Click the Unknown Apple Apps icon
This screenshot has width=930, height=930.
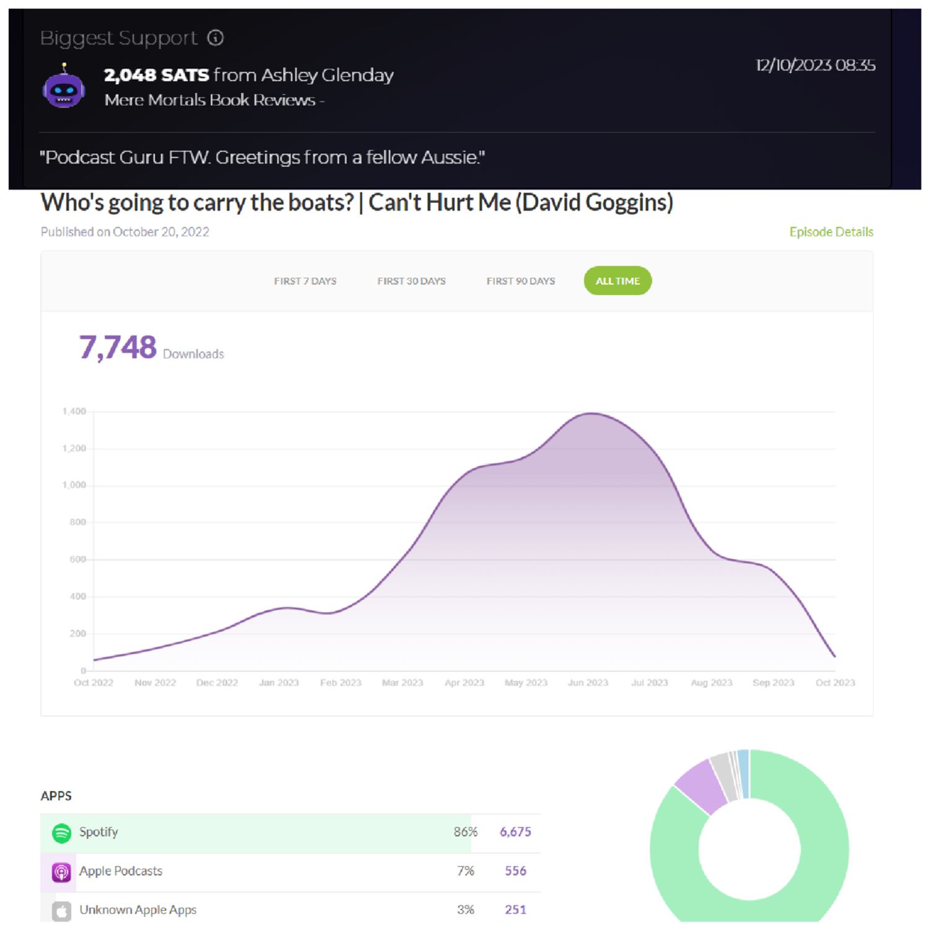tap(61, 911)
